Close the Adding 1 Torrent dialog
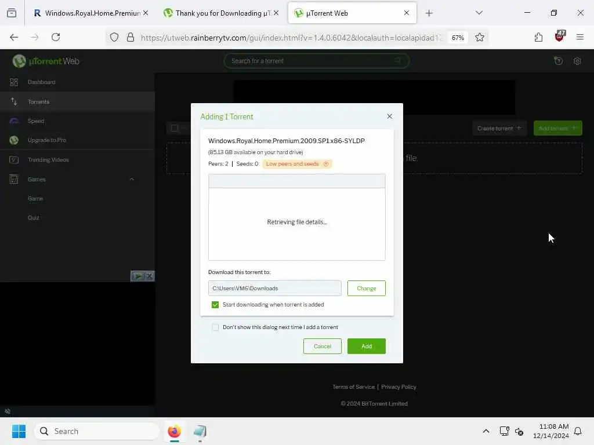The width and height of the screenshot is (594, 445). (389, 116)
